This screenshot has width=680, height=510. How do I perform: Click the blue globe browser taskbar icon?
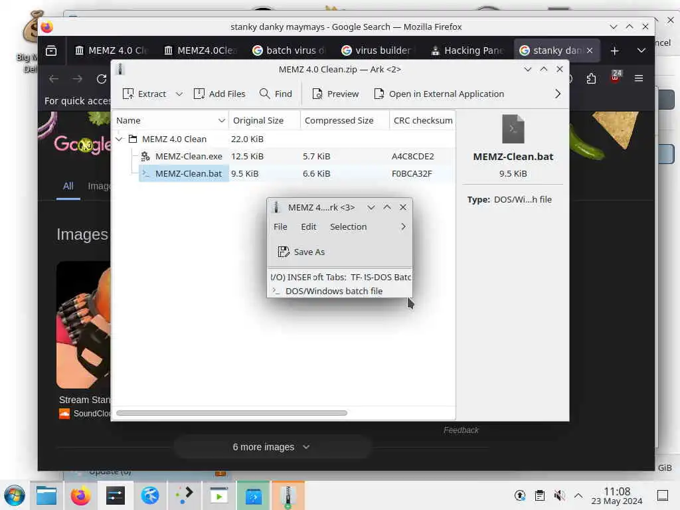(x=149, y=495)
